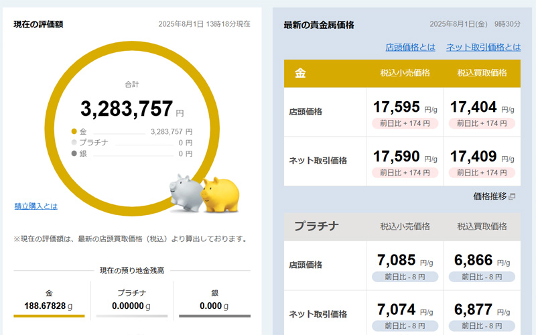The height and width of the screenshot is (335, 536).
Task: Click the gold retail store price 17,595
Action: tap(397, 107)
